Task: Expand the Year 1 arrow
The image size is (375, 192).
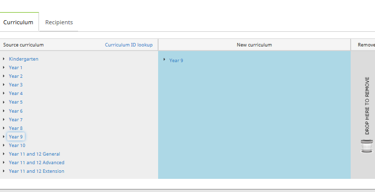Action: pyautogui.click(x=4, y=68)
